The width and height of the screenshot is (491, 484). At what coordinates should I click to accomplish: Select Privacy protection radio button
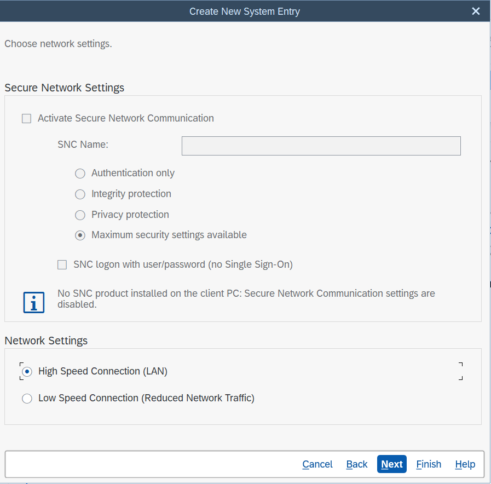click(80, 215)
